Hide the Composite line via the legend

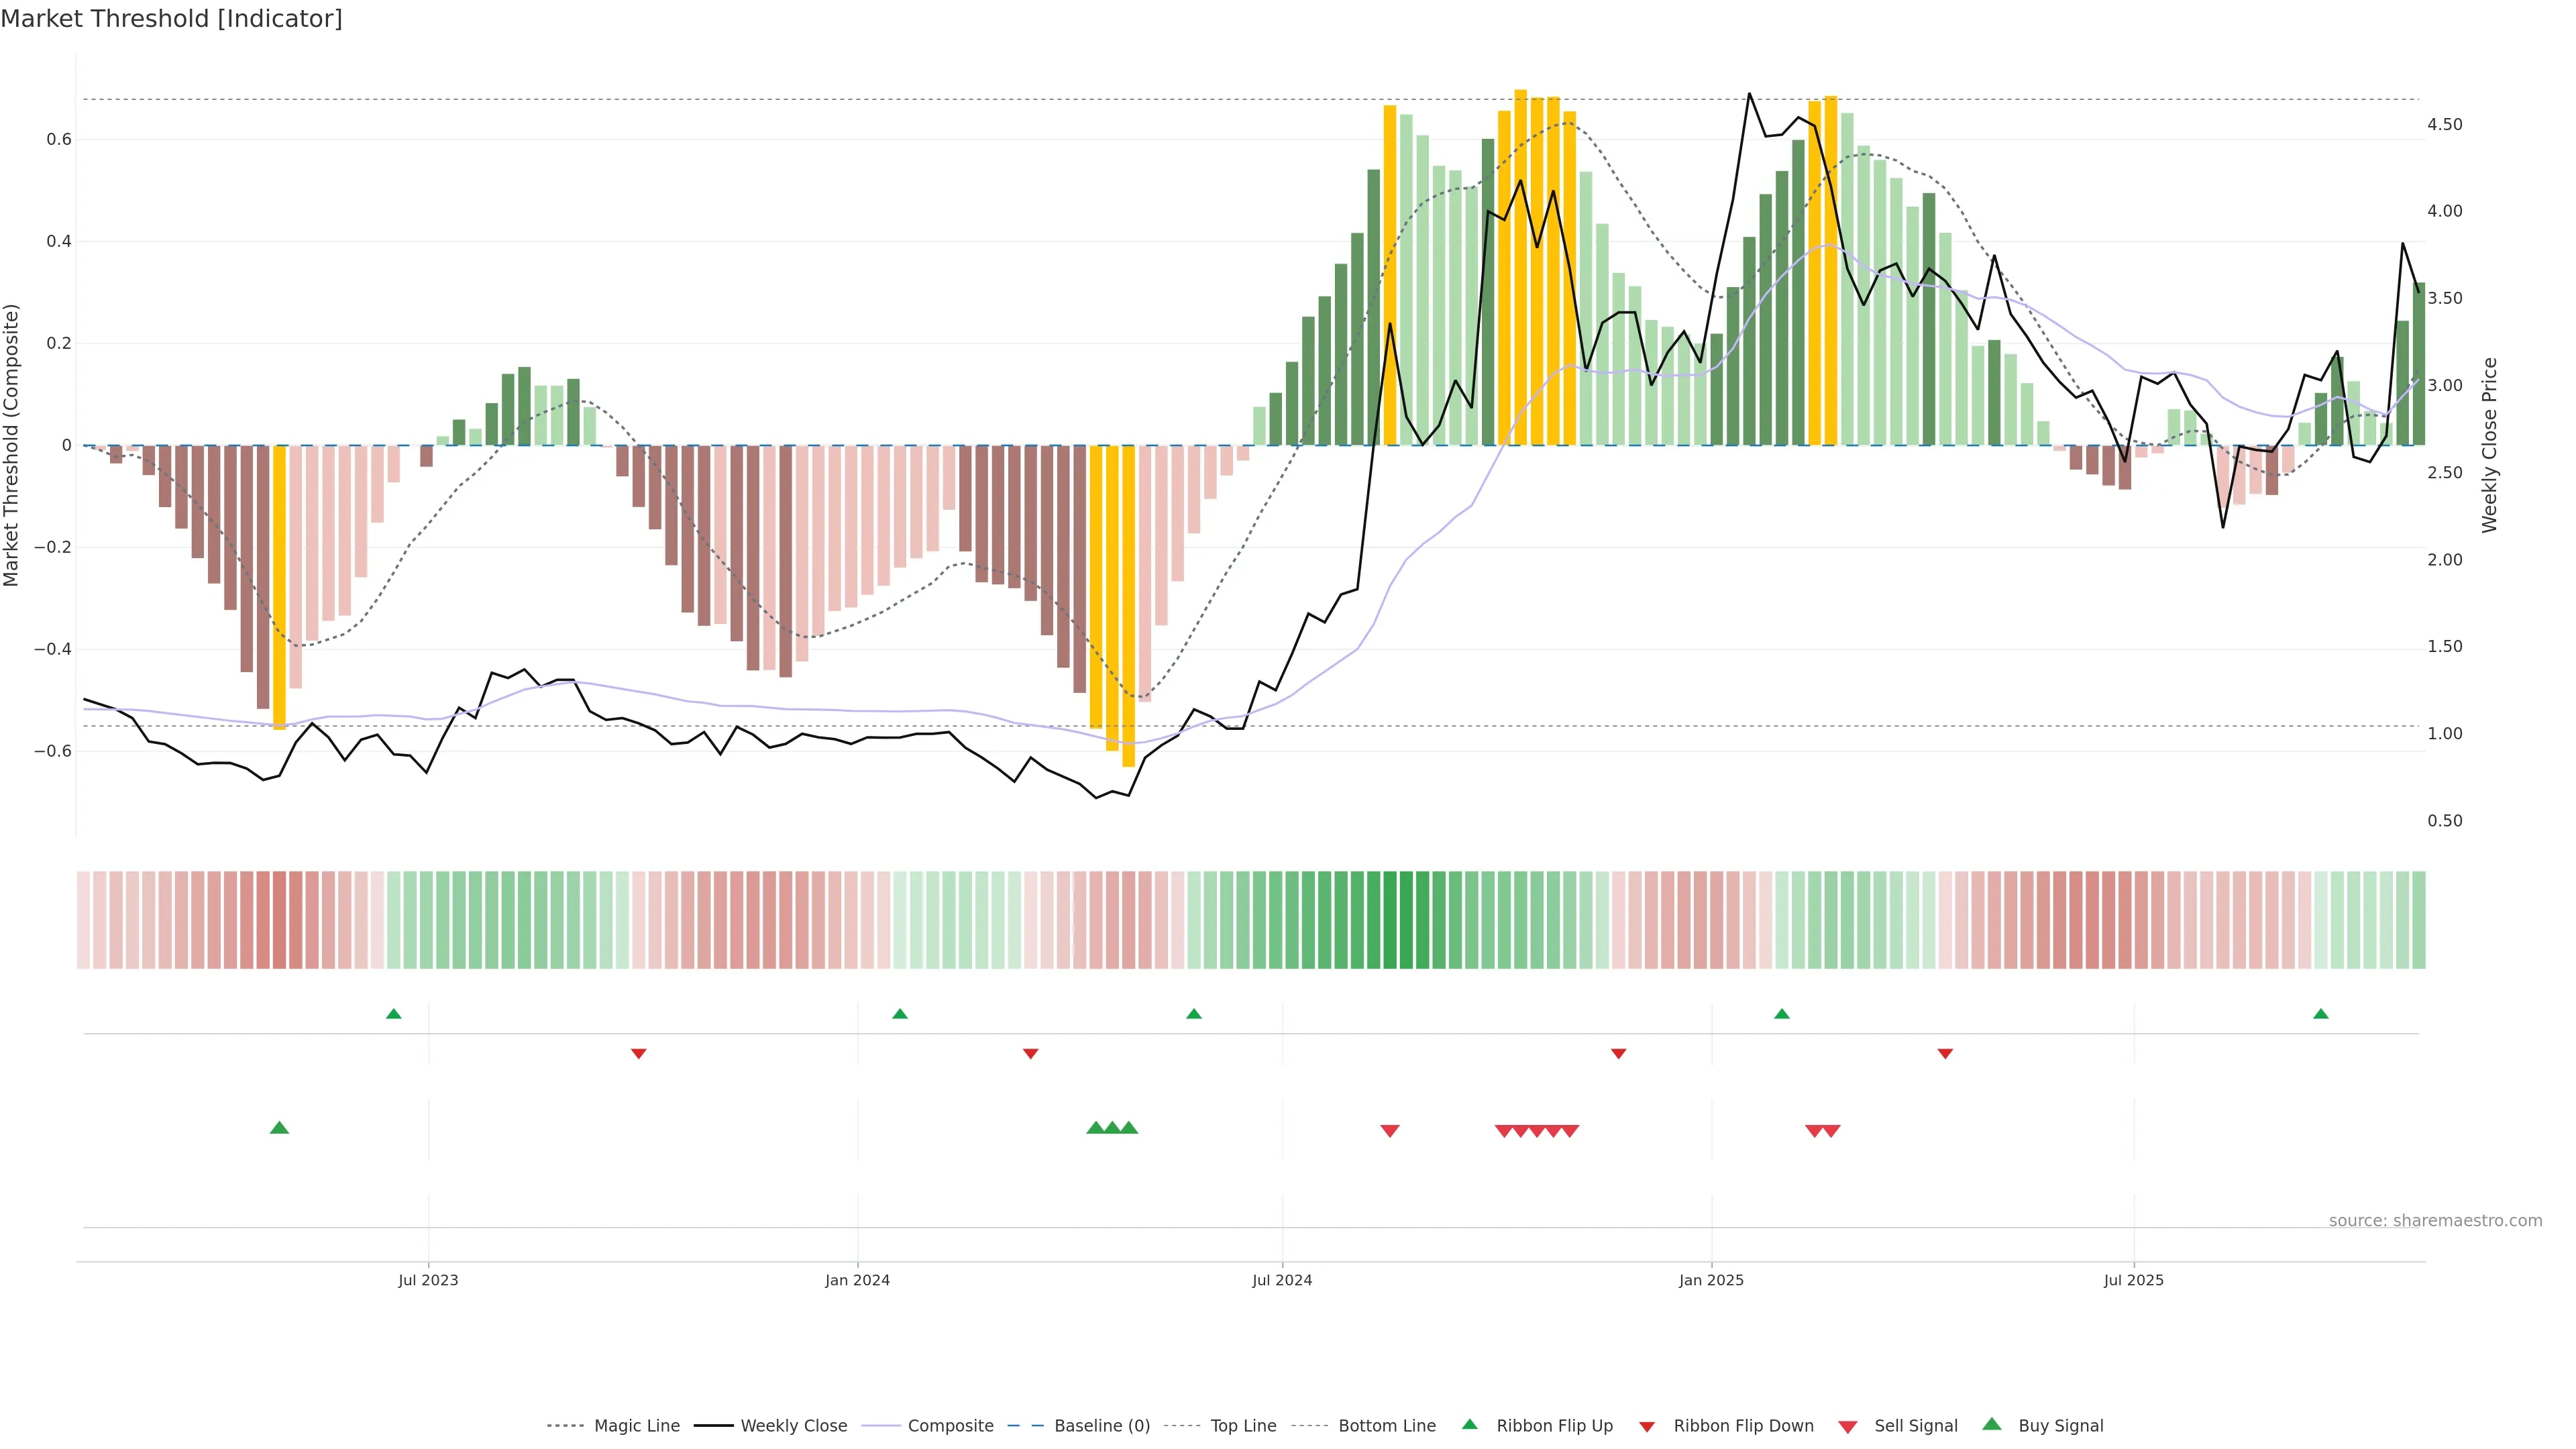950,1426
